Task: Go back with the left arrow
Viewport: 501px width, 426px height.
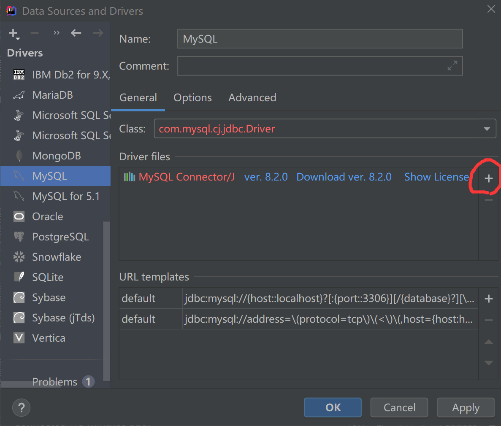Action: 76,33
